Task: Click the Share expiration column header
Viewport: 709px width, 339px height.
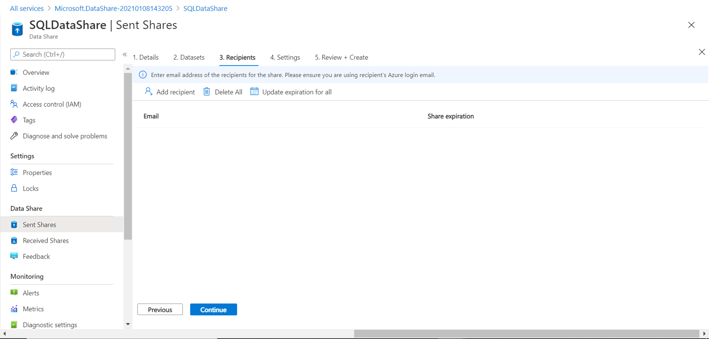Action: point(451,116)
